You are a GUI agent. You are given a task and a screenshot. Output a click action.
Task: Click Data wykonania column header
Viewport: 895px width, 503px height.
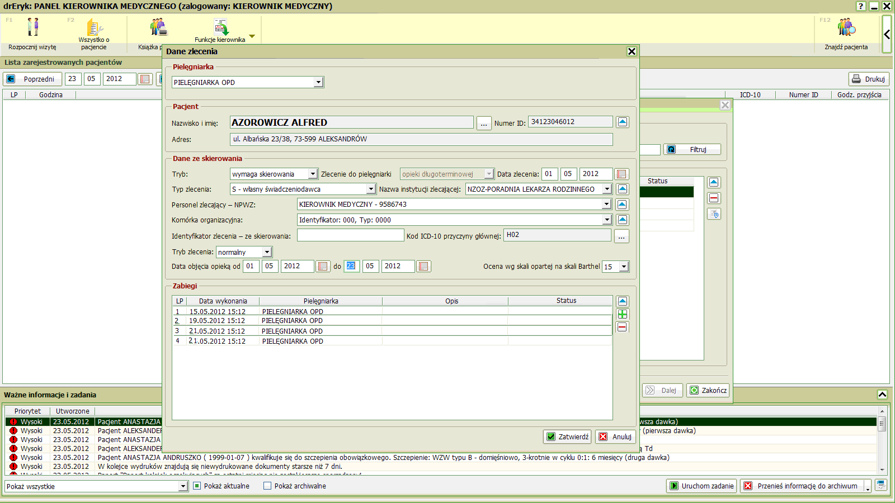pos(223,301)
